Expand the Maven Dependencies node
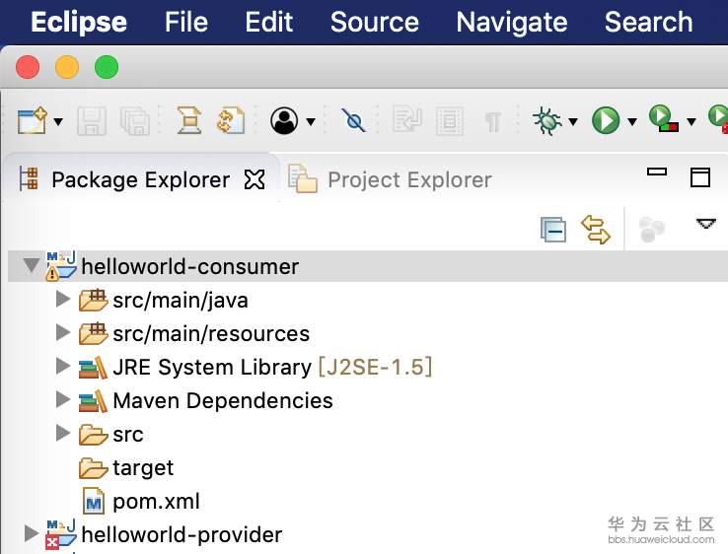Screen dimensions: 728x554 pos(63,400)
